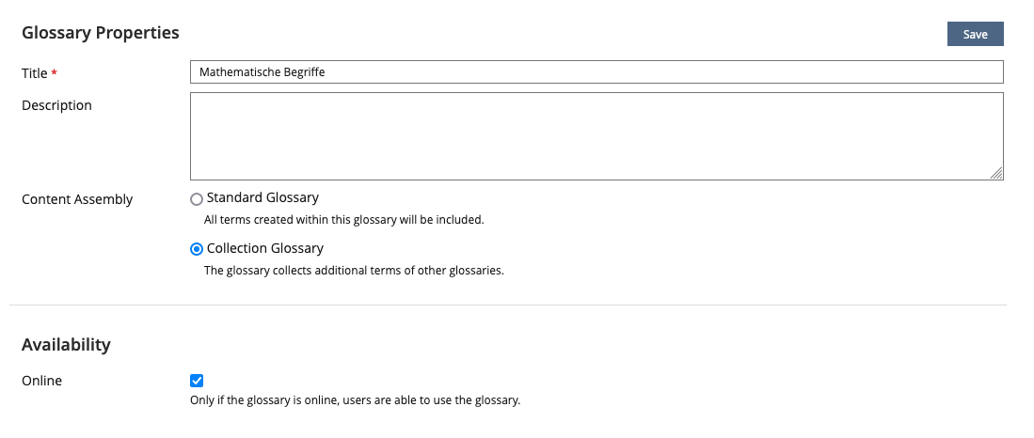Select the Standard Glossary radio button

click(x=197, y=198)
